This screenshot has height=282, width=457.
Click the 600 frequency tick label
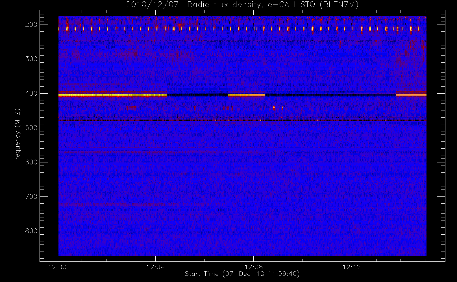(x=31, y=162)
